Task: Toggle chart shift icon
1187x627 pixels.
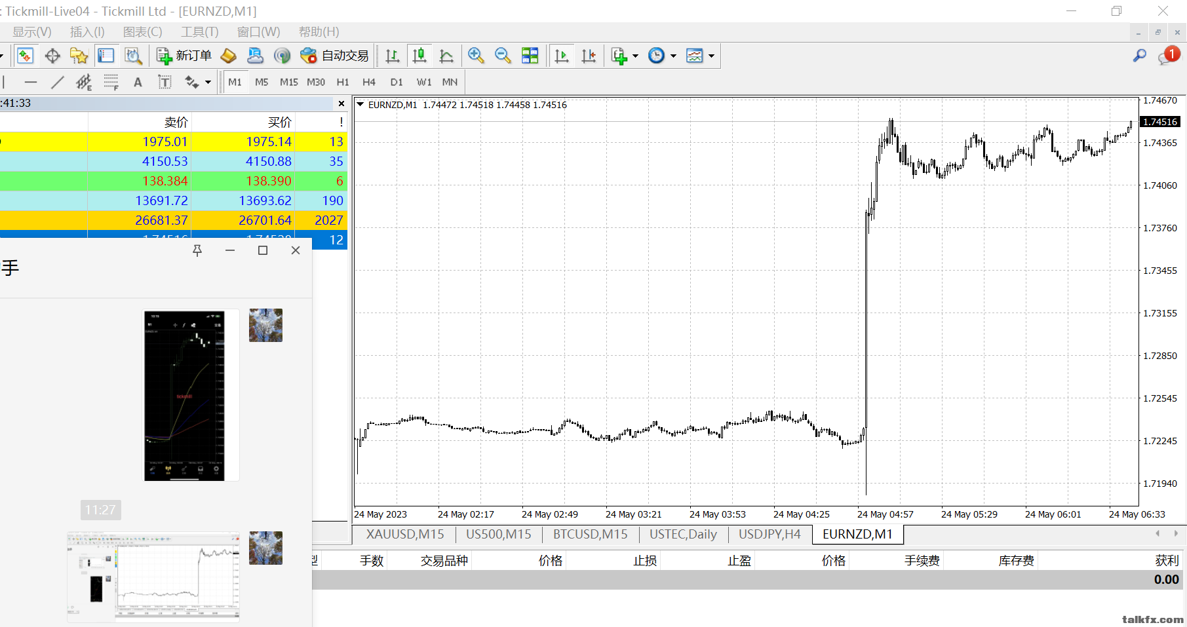Action: [589, 56]
